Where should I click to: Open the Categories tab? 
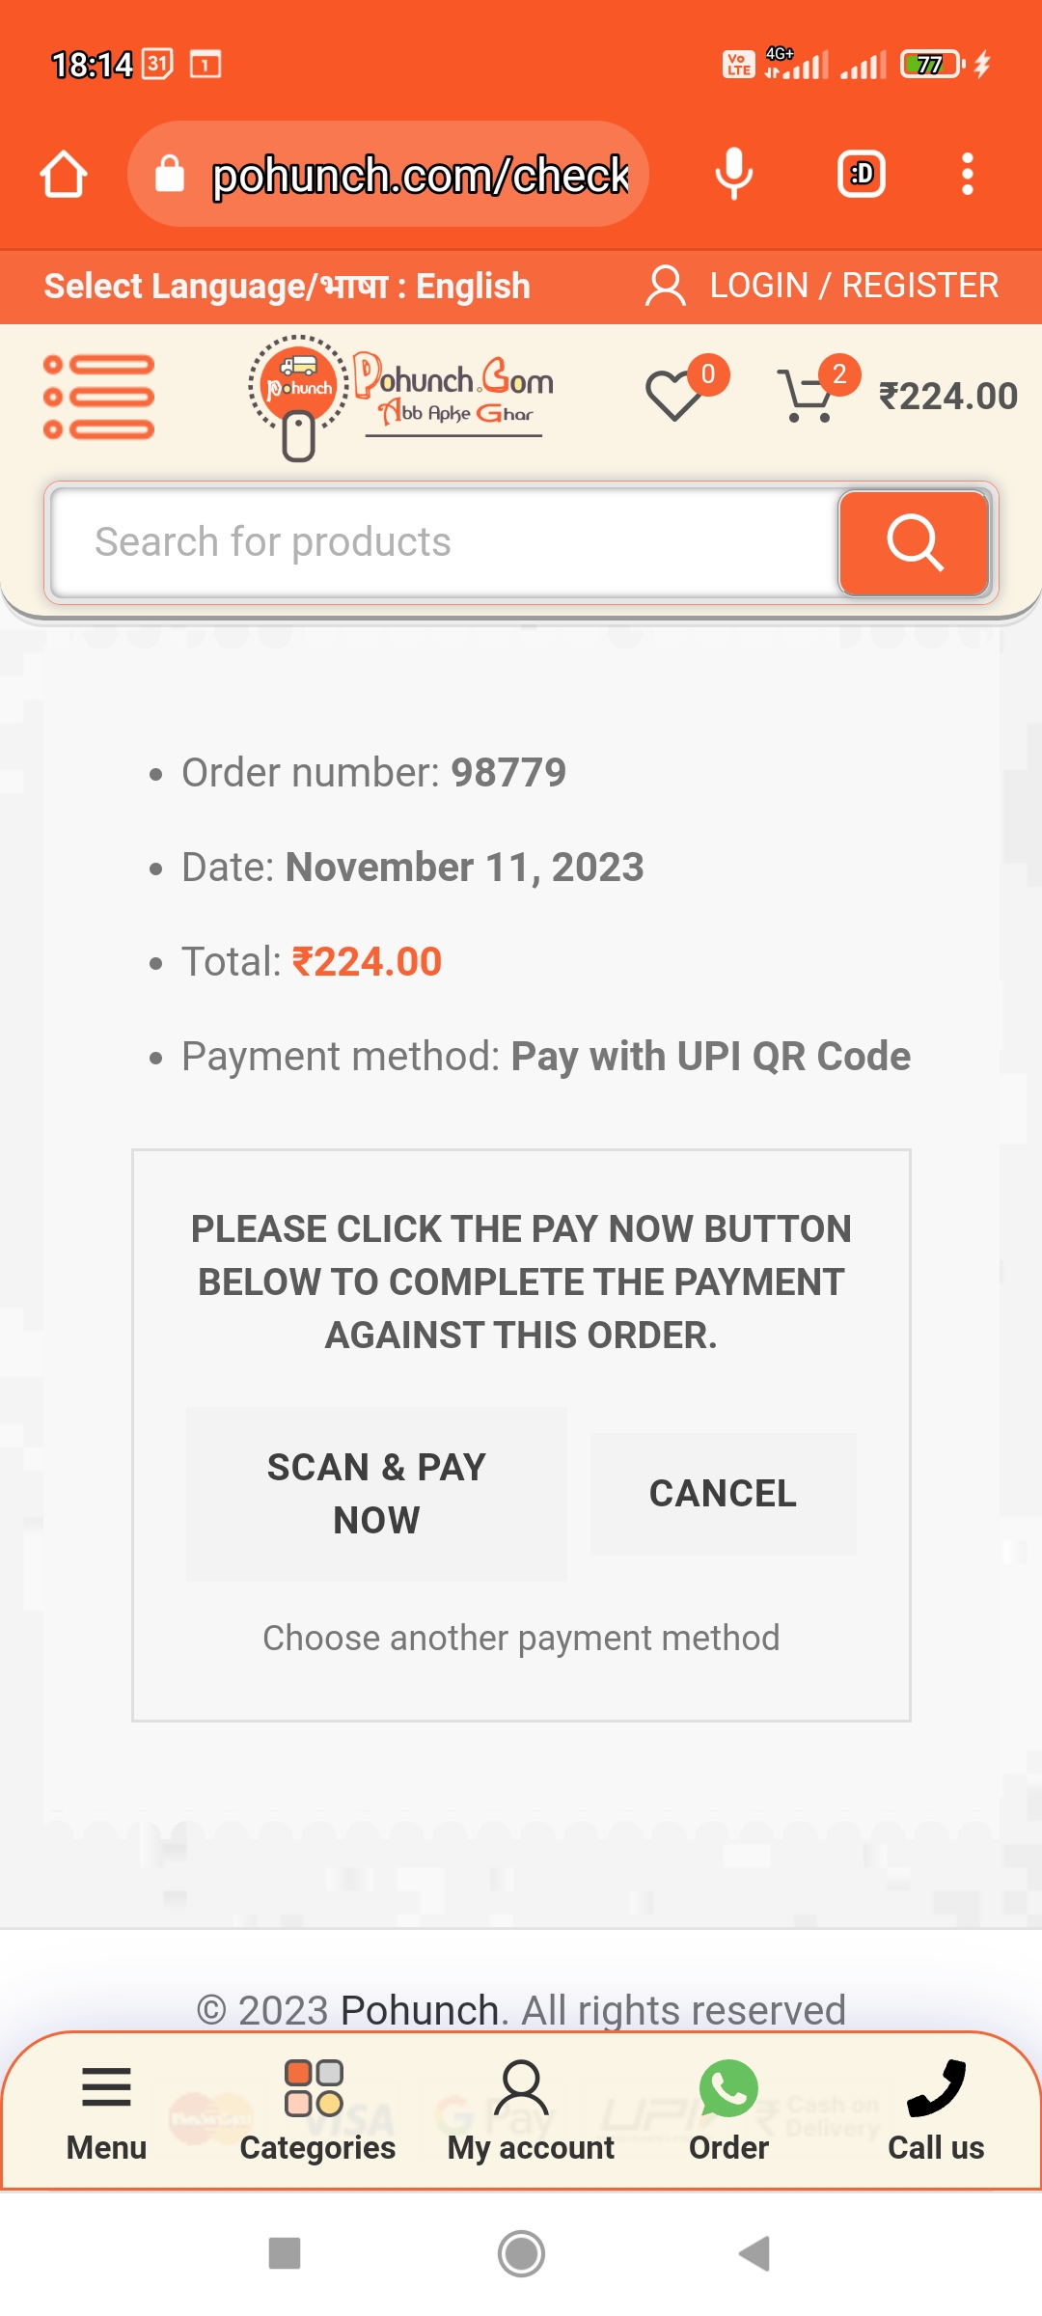point(317,2109)
